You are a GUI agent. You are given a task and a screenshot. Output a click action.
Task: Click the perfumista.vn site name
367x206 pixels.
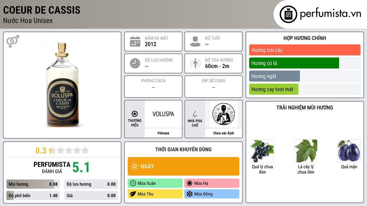330,14
